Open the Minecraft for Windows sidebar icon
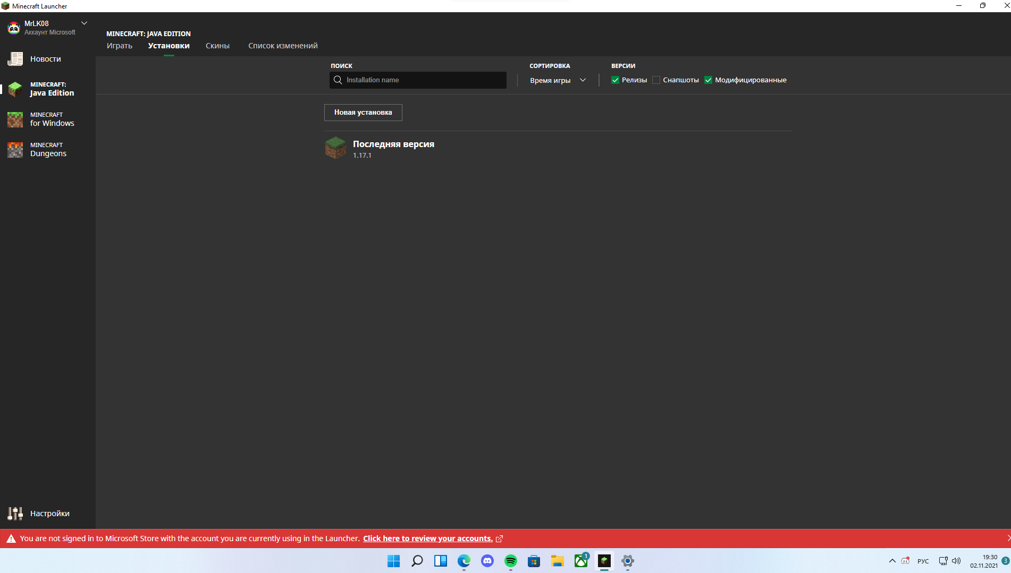This screenshot has width=1011, height=573. tap(15, 119)
